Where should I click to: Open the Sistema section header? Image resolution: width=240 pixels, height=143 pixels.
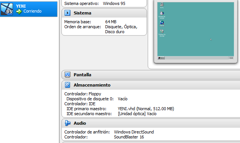point(104,13)
